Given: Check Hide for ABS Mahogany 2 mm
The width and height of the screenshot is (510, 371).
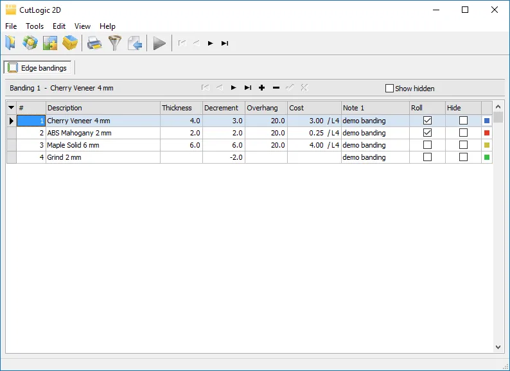Looking at the screenshot, I should point(463,133).
